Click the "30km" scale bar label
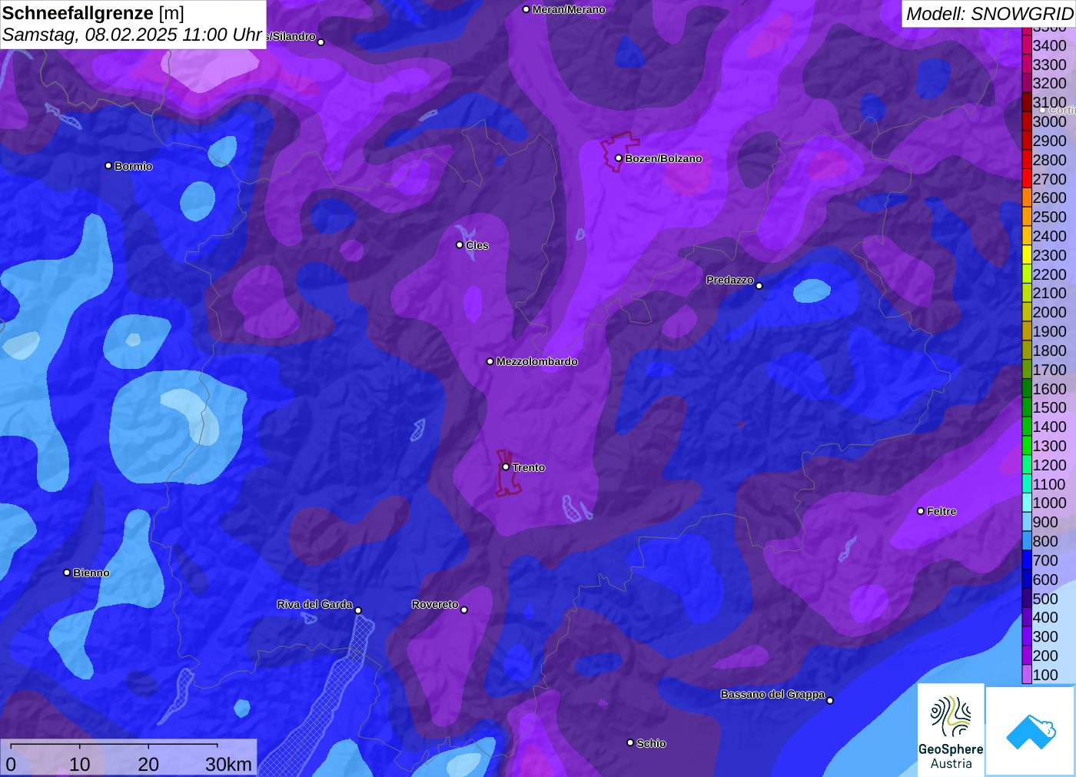The width and height of the screenshot is (1076, 777). (x=228, y=764)
